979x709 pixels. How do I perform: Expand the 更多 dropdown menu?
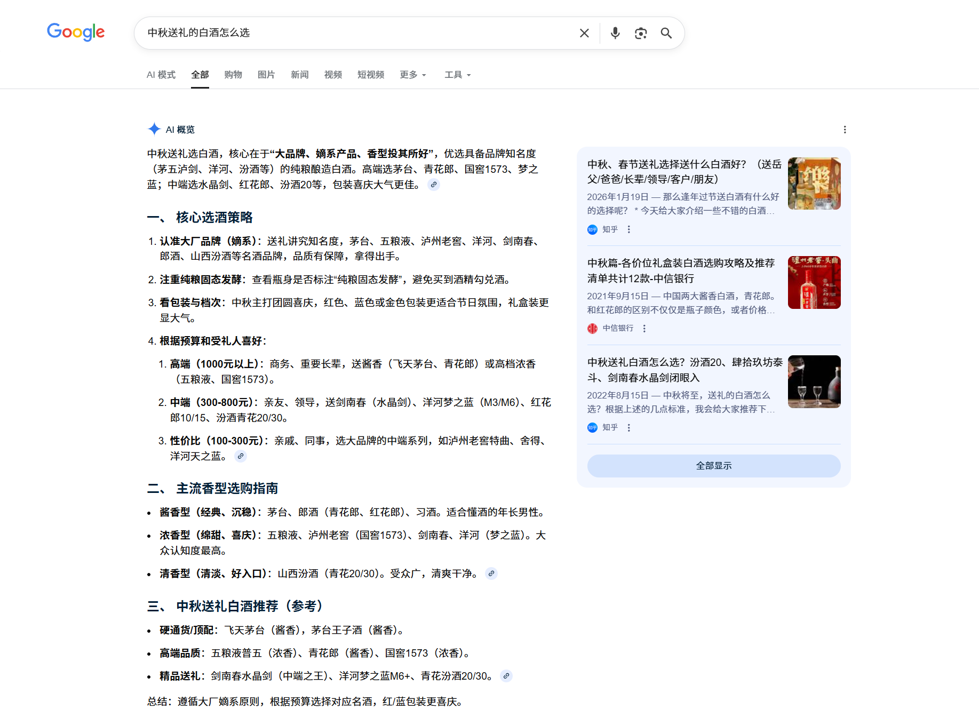413,75
